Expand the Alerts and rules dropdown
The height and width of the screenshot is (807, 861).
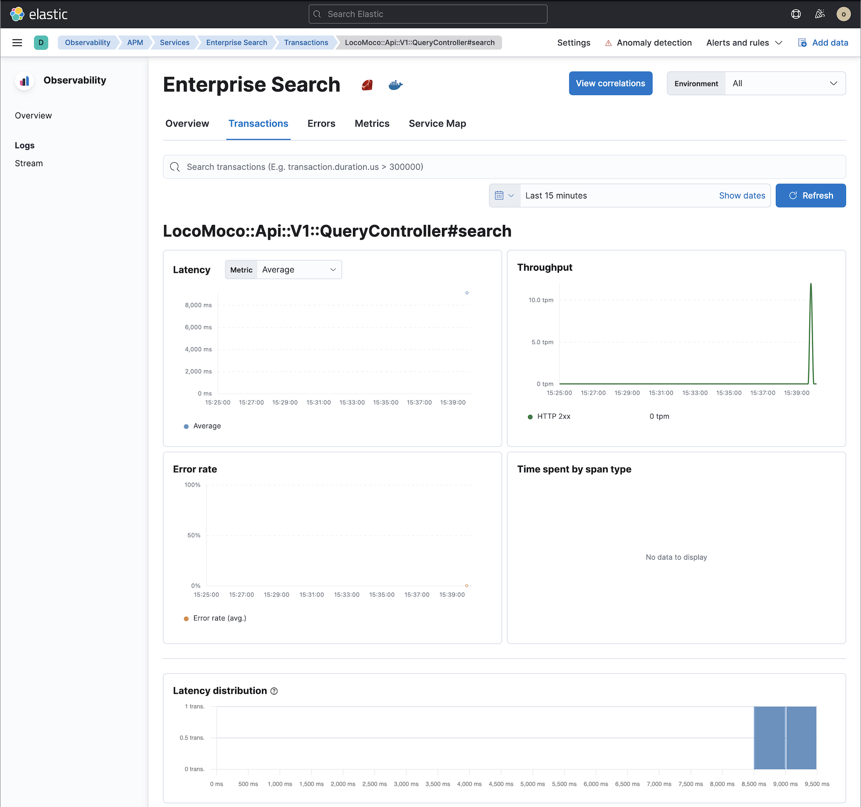pos(744,42)
